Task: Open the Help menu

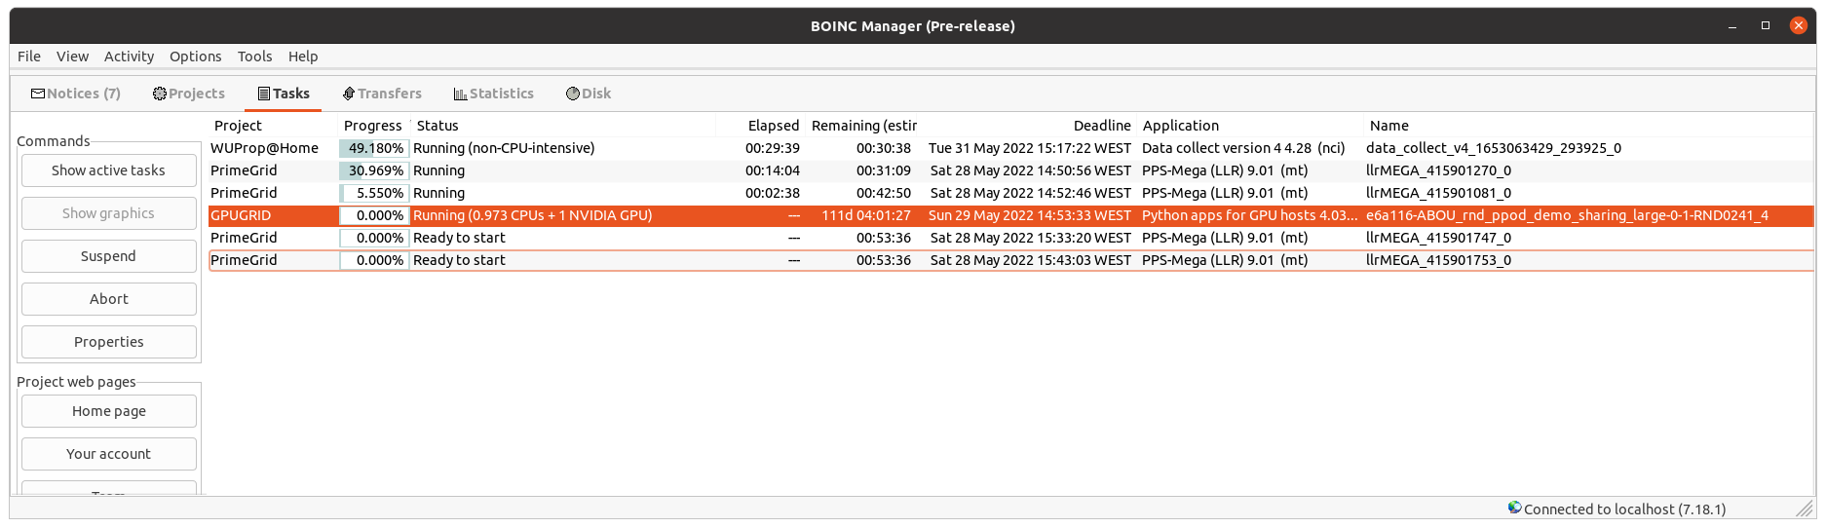Action: (303, 57)
